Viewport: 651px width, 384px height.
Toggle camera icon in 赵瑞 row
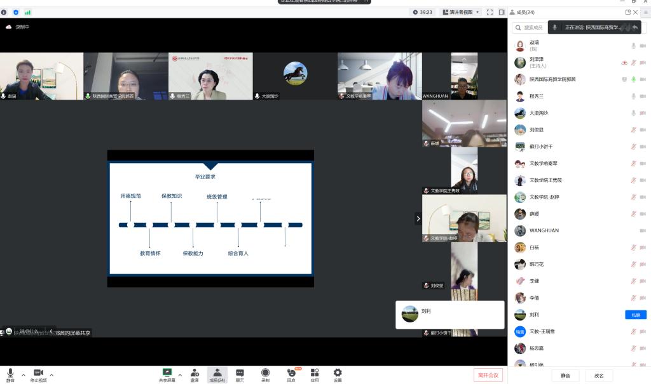point(643,46)
